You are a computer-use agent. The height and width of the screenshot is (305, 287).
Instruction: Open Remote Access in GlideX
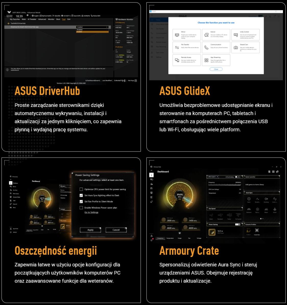(187, 60)
